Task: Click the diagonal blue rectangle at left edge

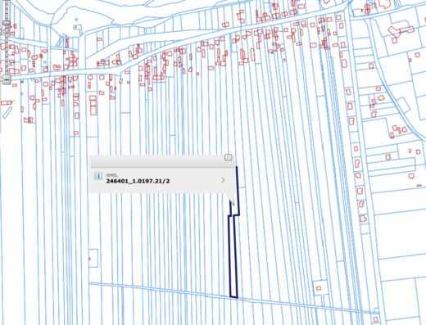Action: click(7, 112)
